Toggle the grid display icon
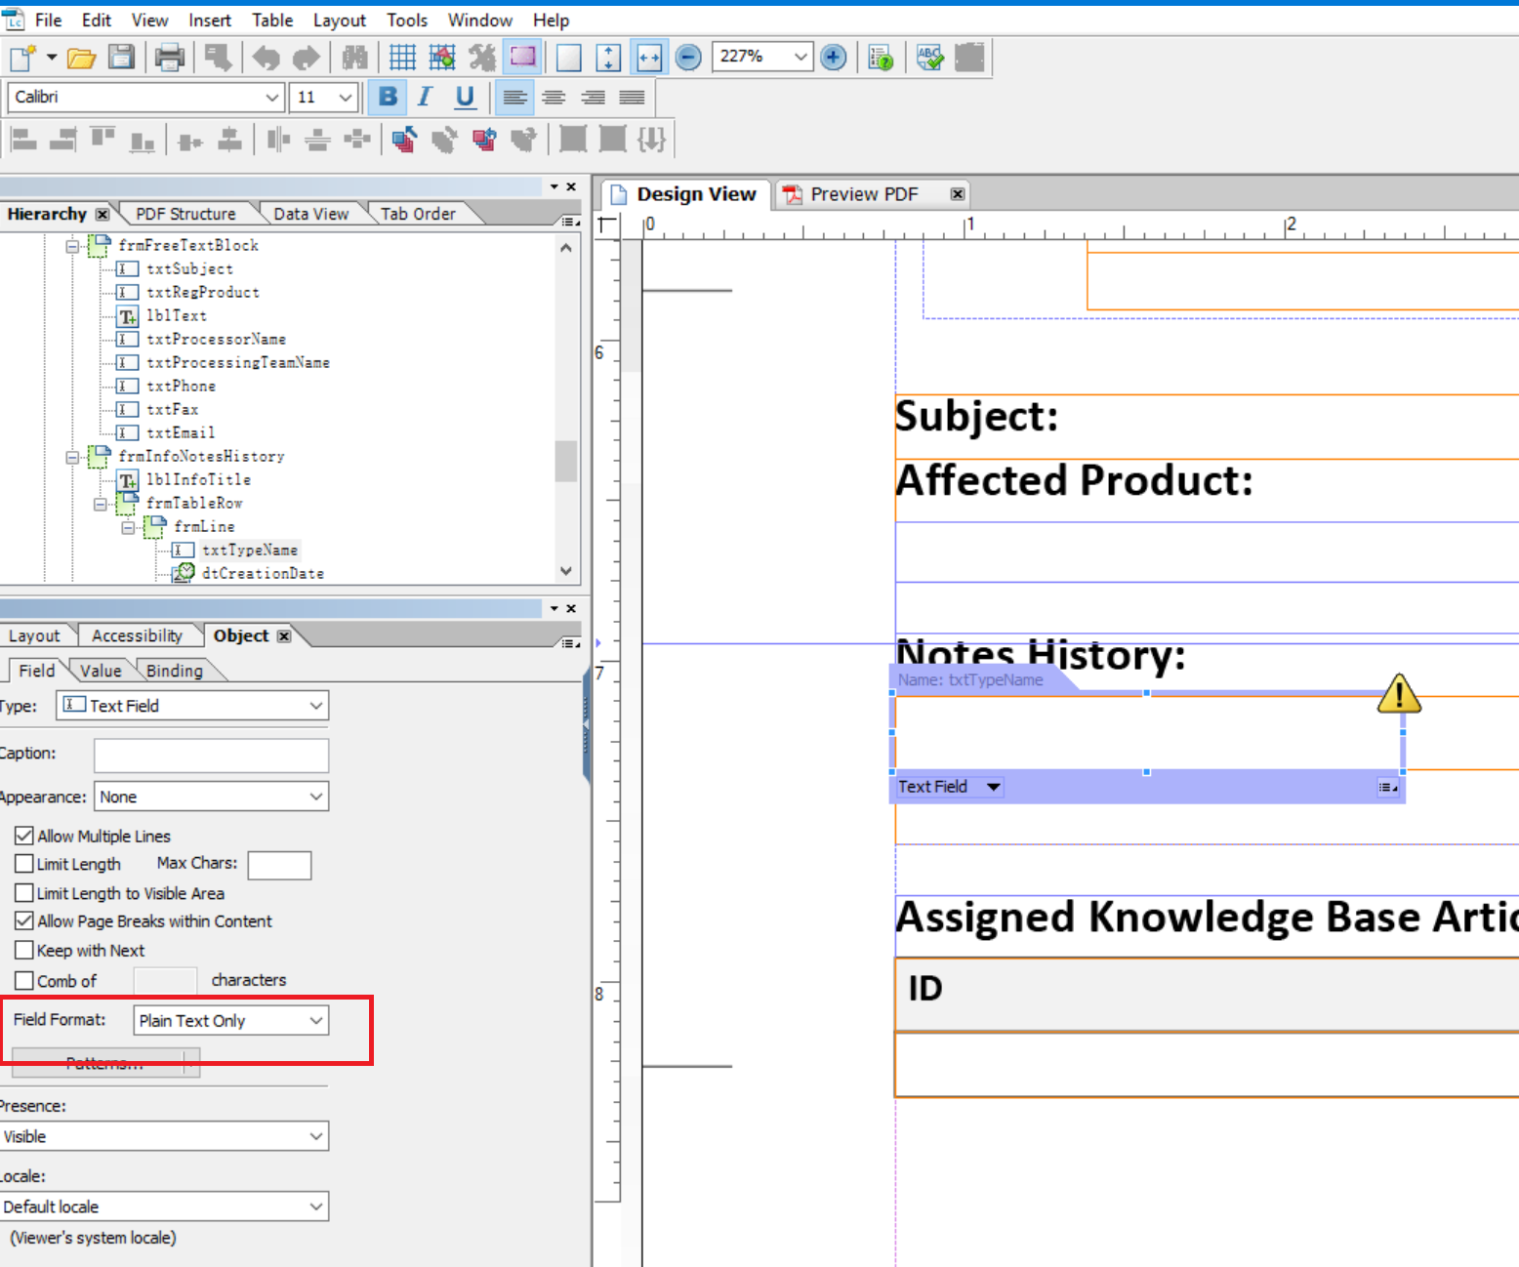 [402, 58]
